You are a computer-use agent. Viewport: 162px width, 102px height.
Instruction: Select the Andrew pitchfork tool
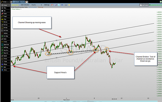pos(6,33)
